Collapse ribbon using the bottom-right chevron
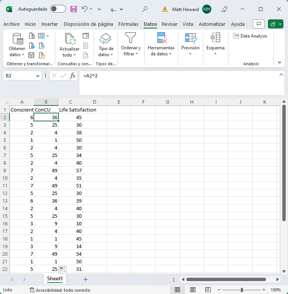The width and height of the screenshot is (288, 294). 280,62
